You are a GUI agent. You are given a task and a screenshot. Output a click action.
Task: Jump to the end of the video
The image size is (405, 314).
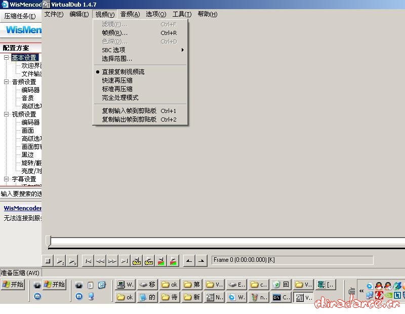click(125, 261)
